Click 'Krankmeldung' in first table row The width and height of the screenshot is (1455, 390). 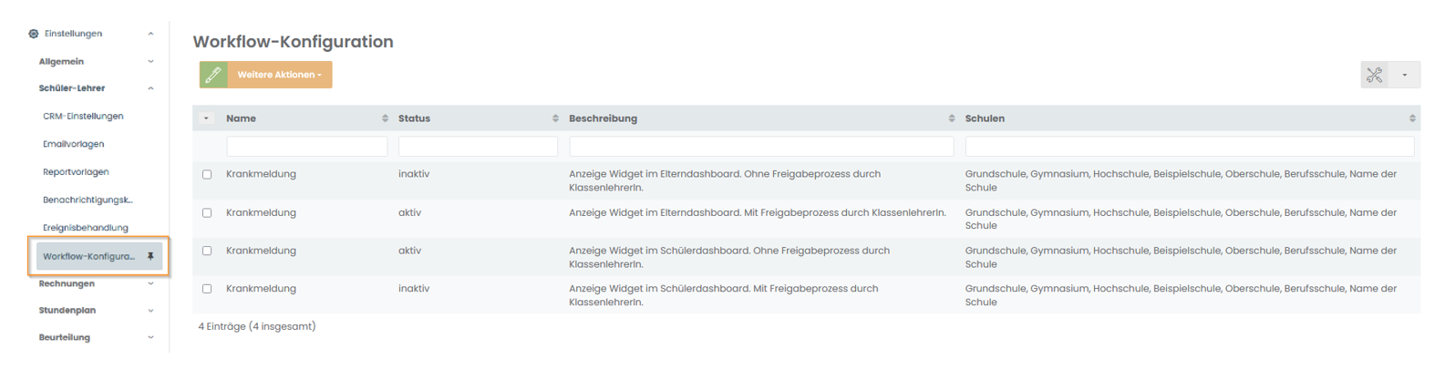click(x=261, y=174)
